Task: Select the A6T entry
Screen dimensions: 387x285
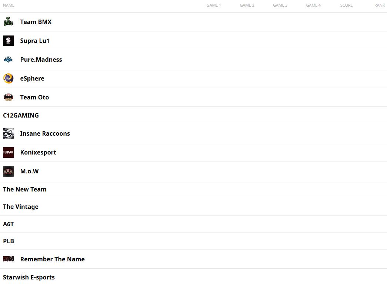Action: tap(9, 224)
